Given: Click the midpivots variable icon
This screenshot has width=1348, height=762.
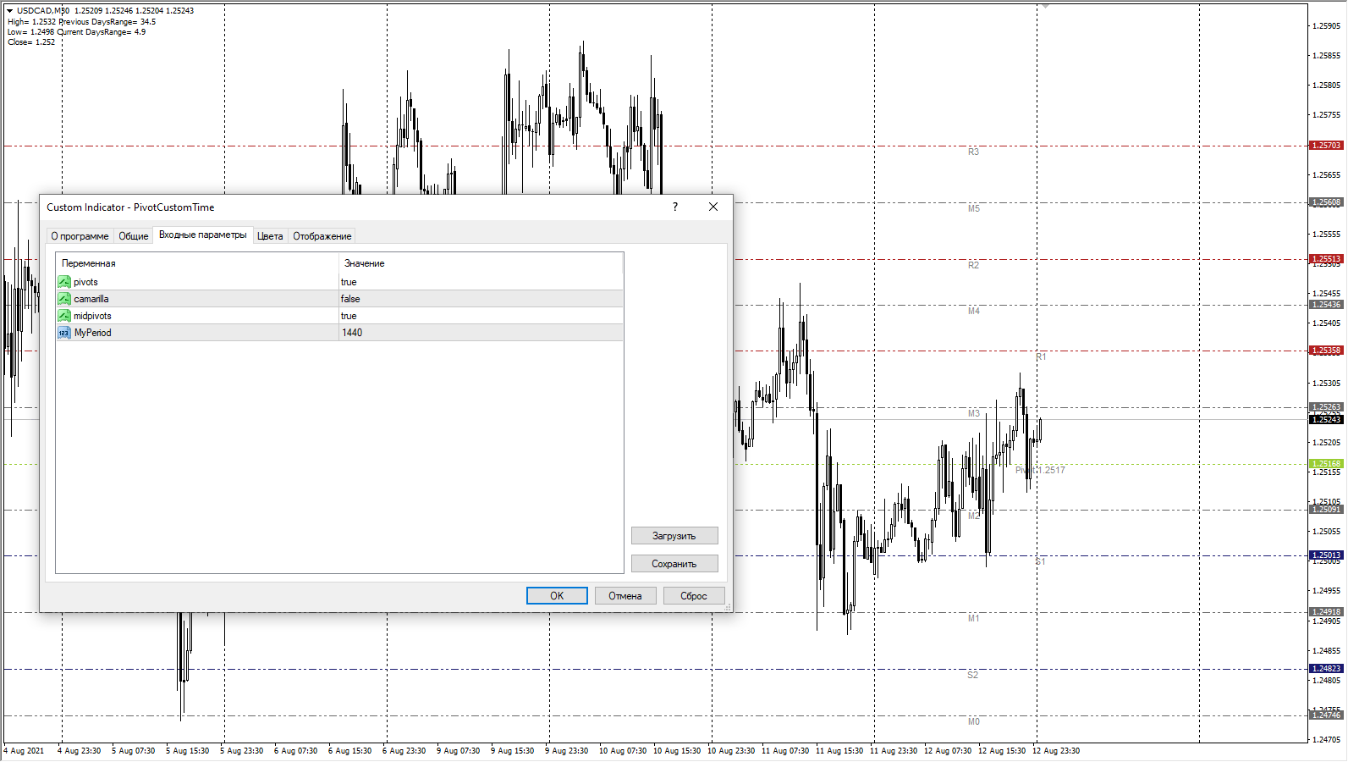Looking at the screenshot, I should point(64,316).
